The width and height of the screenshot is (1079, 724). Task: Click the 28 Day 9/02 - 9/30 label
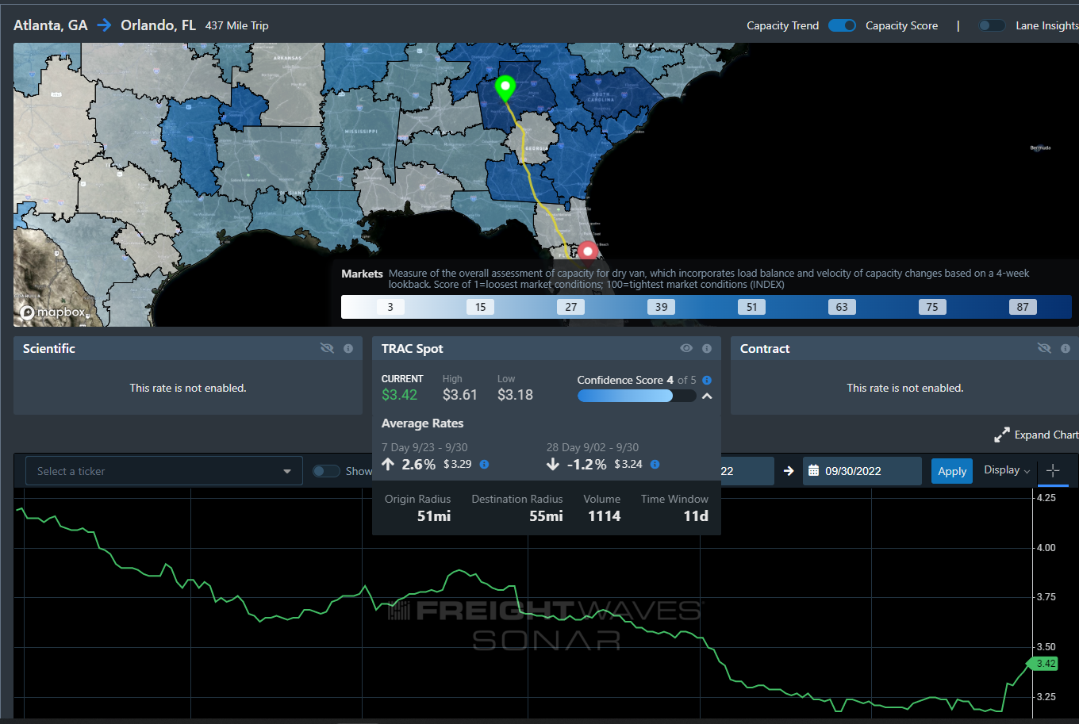pyautogui.click(x=593, y=447)
